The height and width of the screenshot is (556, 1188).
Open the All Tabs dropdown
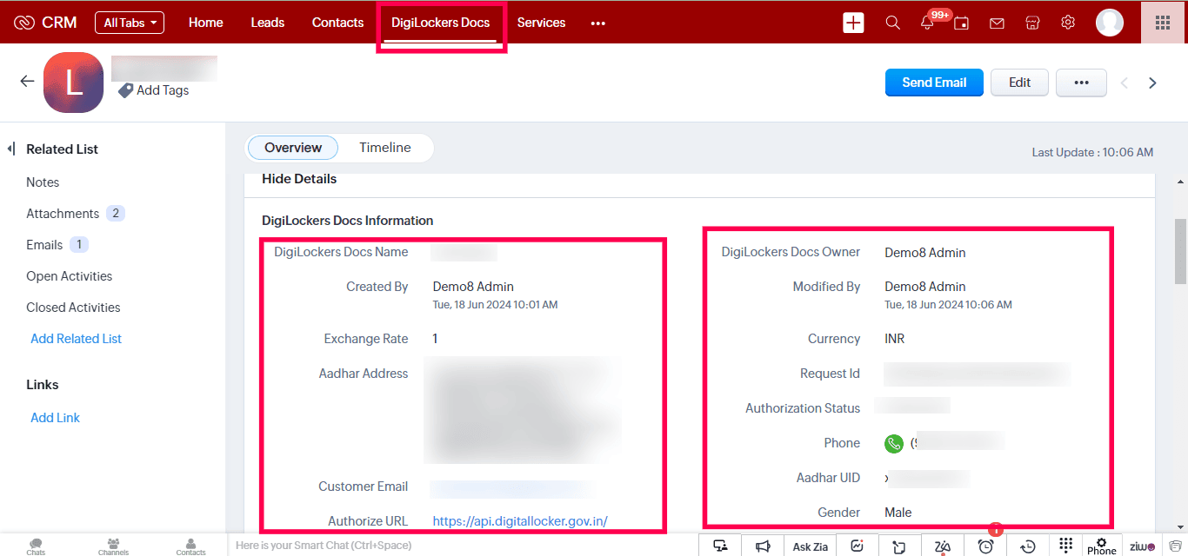[x=130, y=23]
